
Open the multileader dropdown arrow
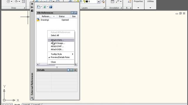[x=121, y=1]
